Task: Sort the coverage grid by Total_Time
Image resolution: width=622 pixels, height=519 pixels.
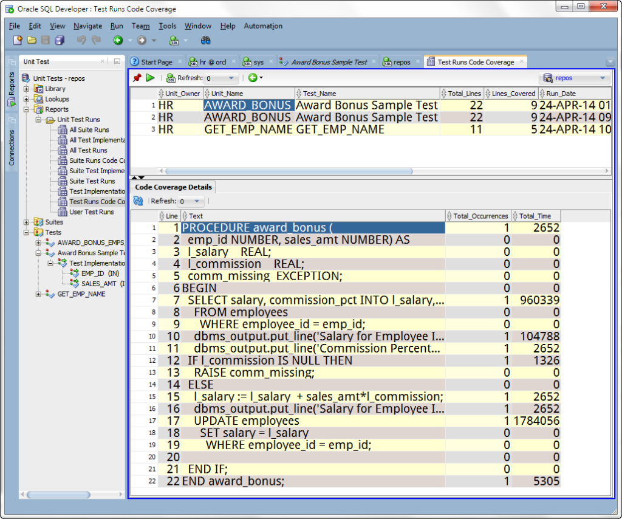Action: point(535,216)
